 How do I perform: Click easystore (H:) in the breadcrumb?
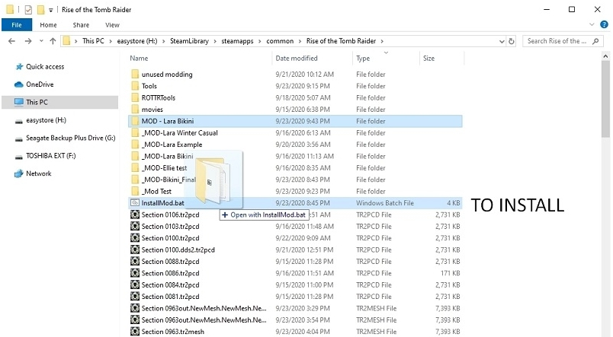pyautogui.click(x=137, y=41)
